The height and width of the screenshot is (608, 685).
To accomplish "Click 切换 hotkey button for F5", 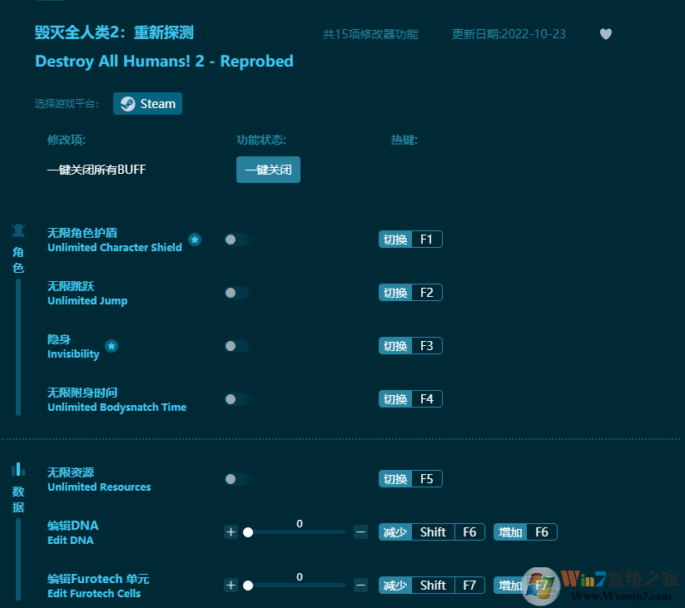I will pyautogui.click(x=395, y=479).
